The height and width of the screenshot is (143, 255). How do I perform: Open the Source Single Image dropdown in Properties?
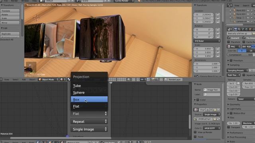point(212,114)
